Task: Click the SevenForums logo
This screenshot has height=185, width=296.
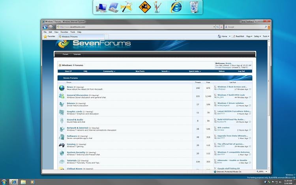Action: click(x=93, y=43)
